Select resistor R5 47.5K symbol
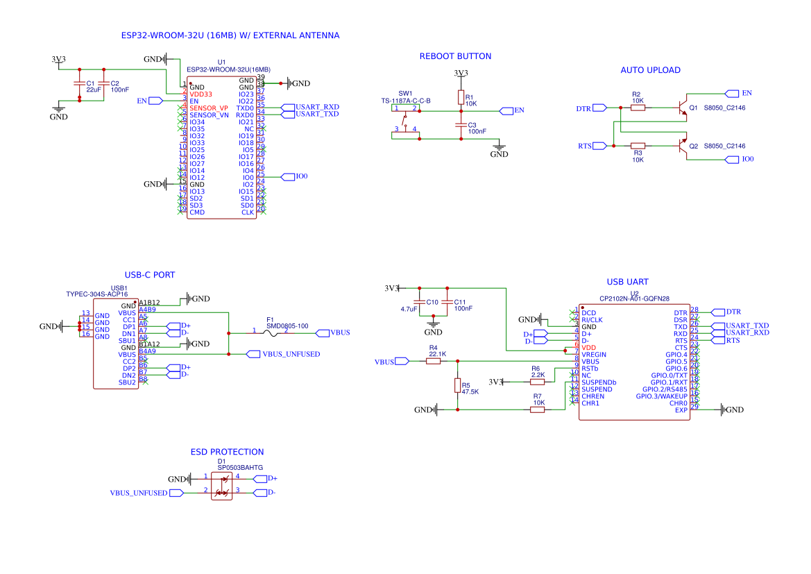The height and width of the screenshot is (574, 811). (458, 386)
